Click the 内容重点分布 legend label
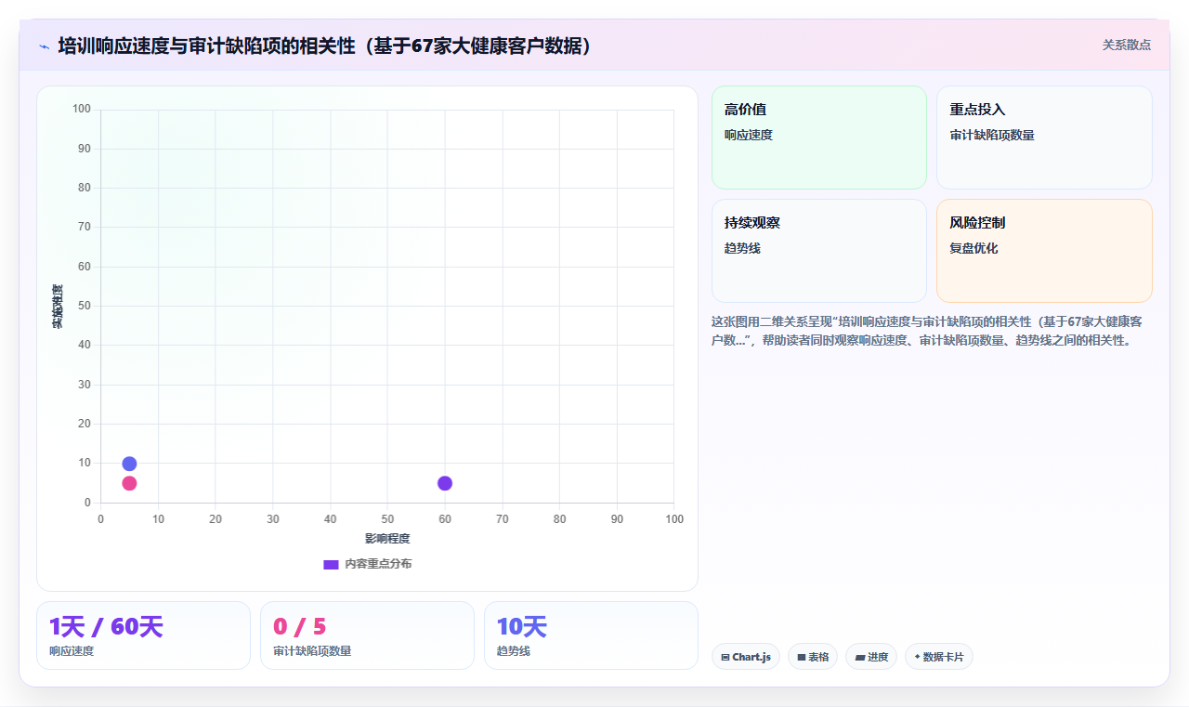1189x707 pixels. pyautogui.click(x=377, y=564)
